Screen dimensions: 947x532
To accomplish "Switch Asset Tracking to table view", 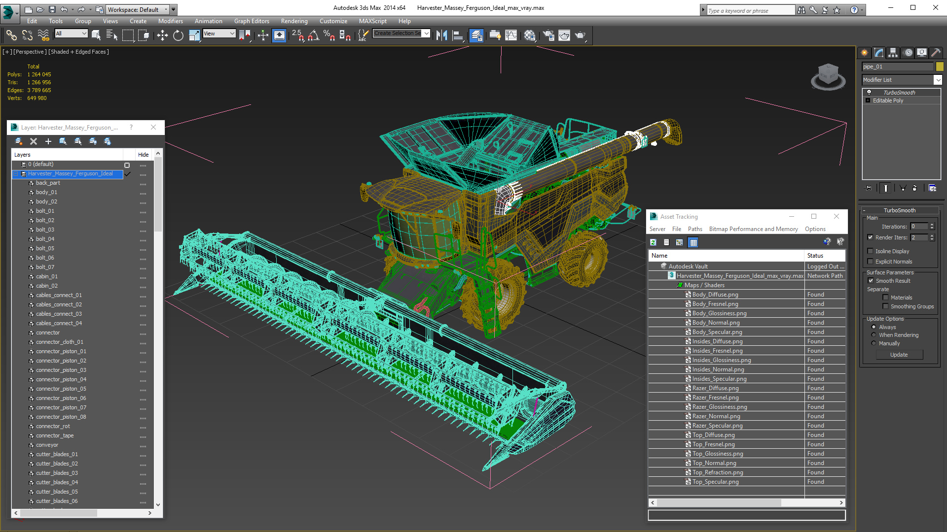I will click(693, 242).
